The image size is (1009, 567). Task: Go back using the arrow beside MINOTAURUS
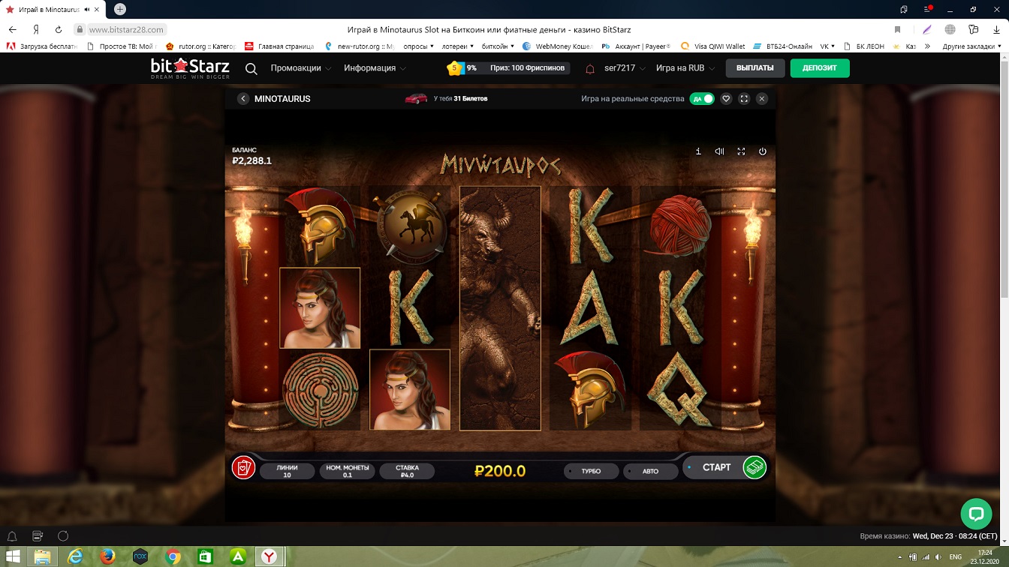click(x=243, y=98)
